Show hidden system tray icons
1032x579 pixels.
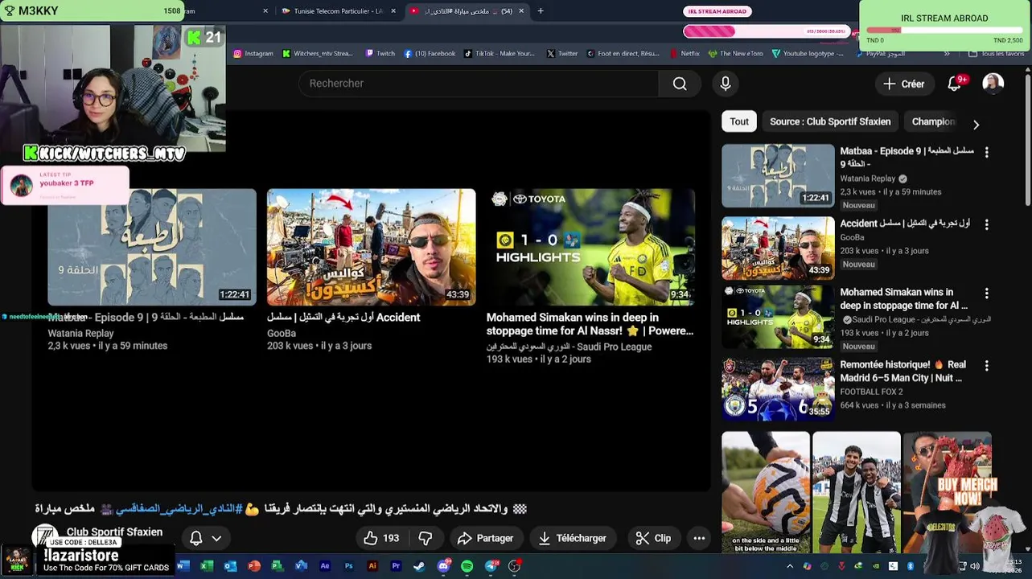pos(790,566)
